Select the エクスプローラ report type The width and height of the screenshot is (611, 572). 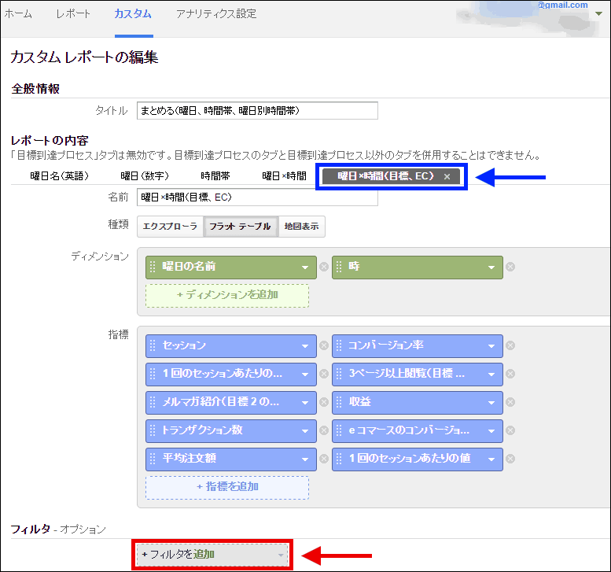click(x=169, y=227)
